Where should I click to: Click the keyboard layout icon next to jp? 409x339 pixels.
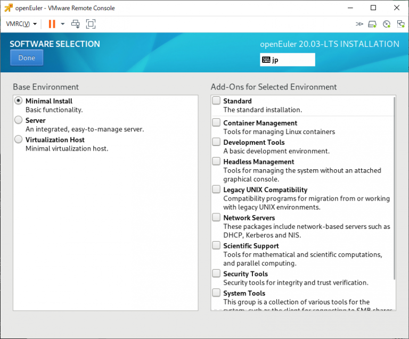click(x=266, y=60)
